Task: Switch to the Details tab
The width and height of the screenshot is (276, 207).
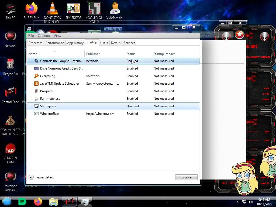Action: click(116, 43)
